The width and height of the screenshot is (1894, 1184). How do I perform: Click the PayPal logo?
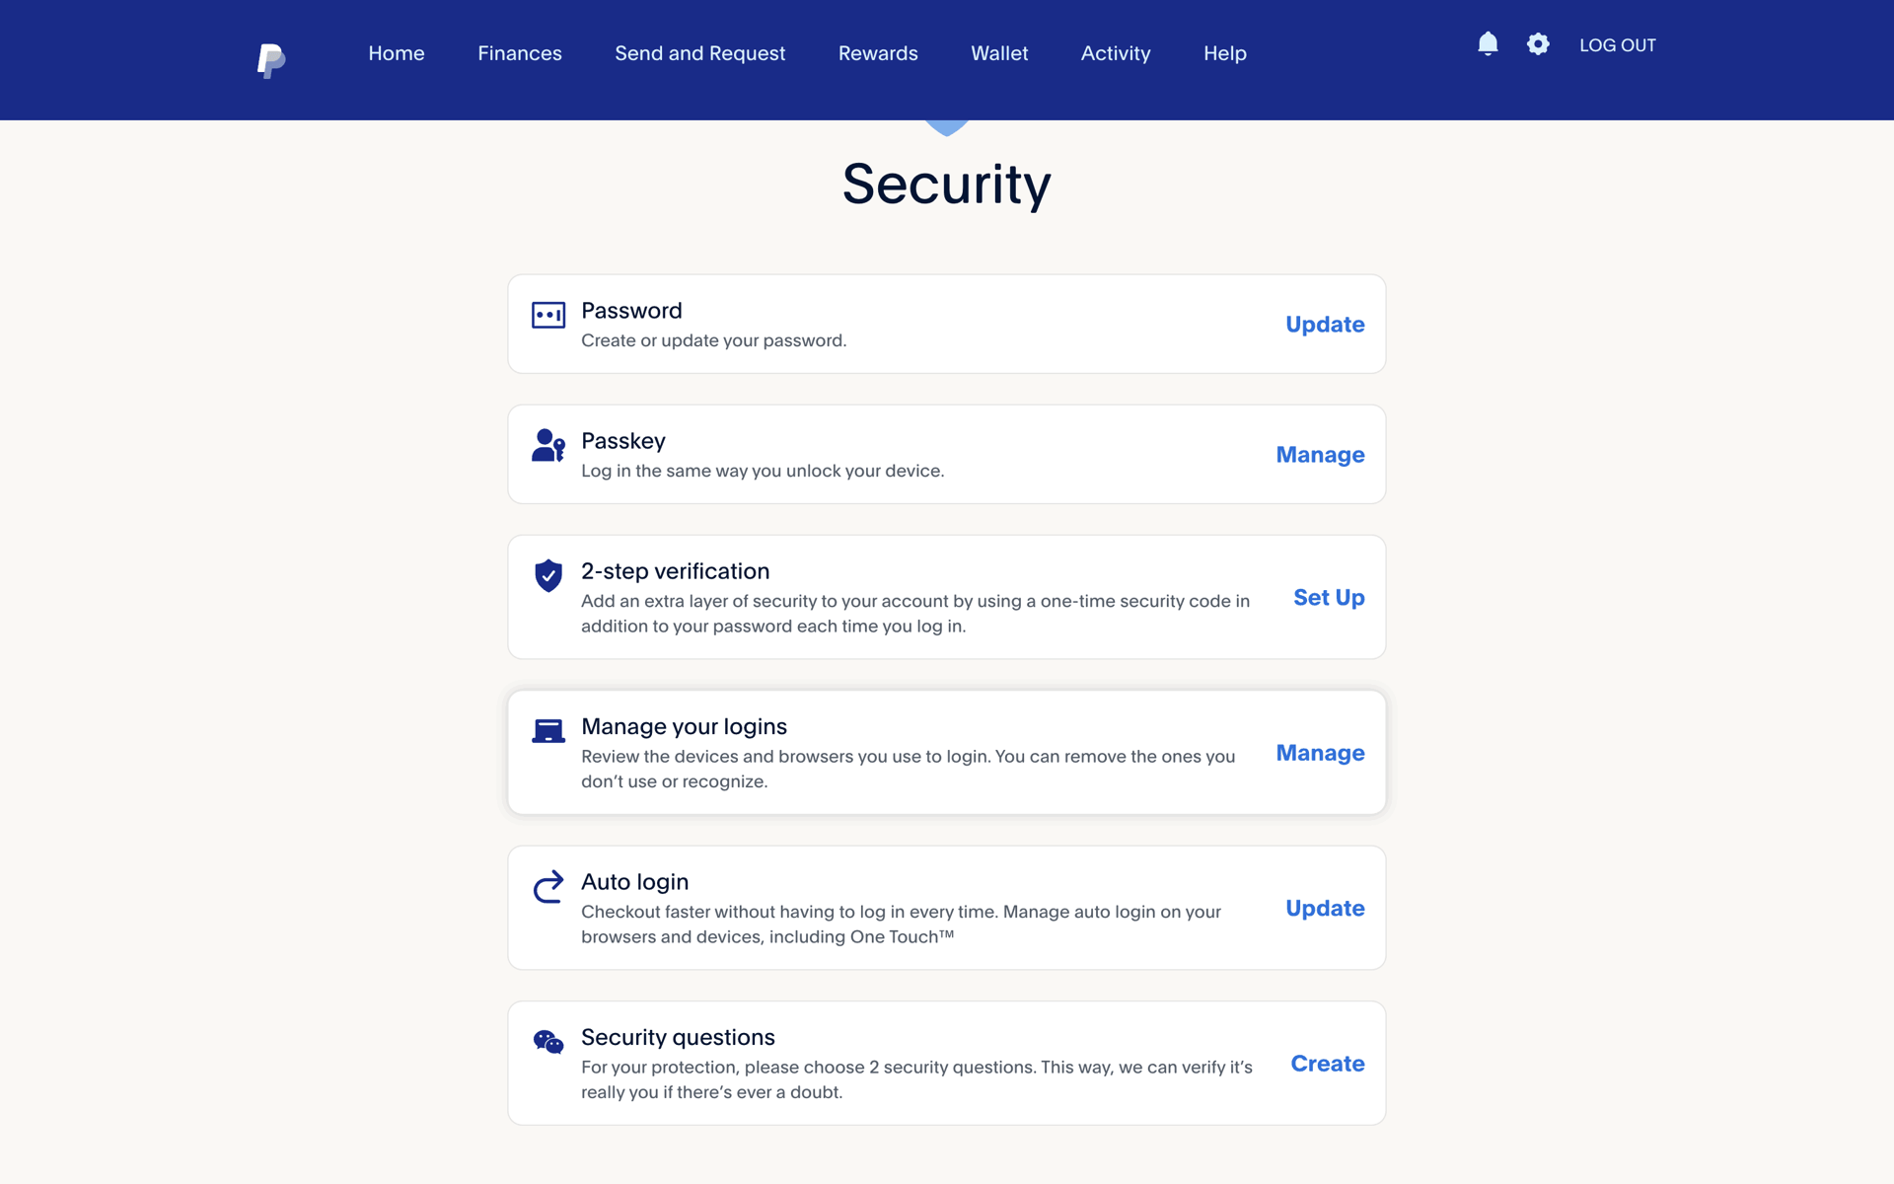[271, 61]
